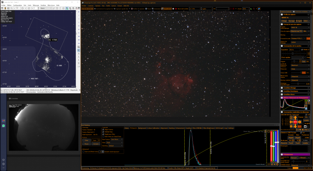Slew telescope right with the right arrow
313x171 pixels.
point(299,122)
